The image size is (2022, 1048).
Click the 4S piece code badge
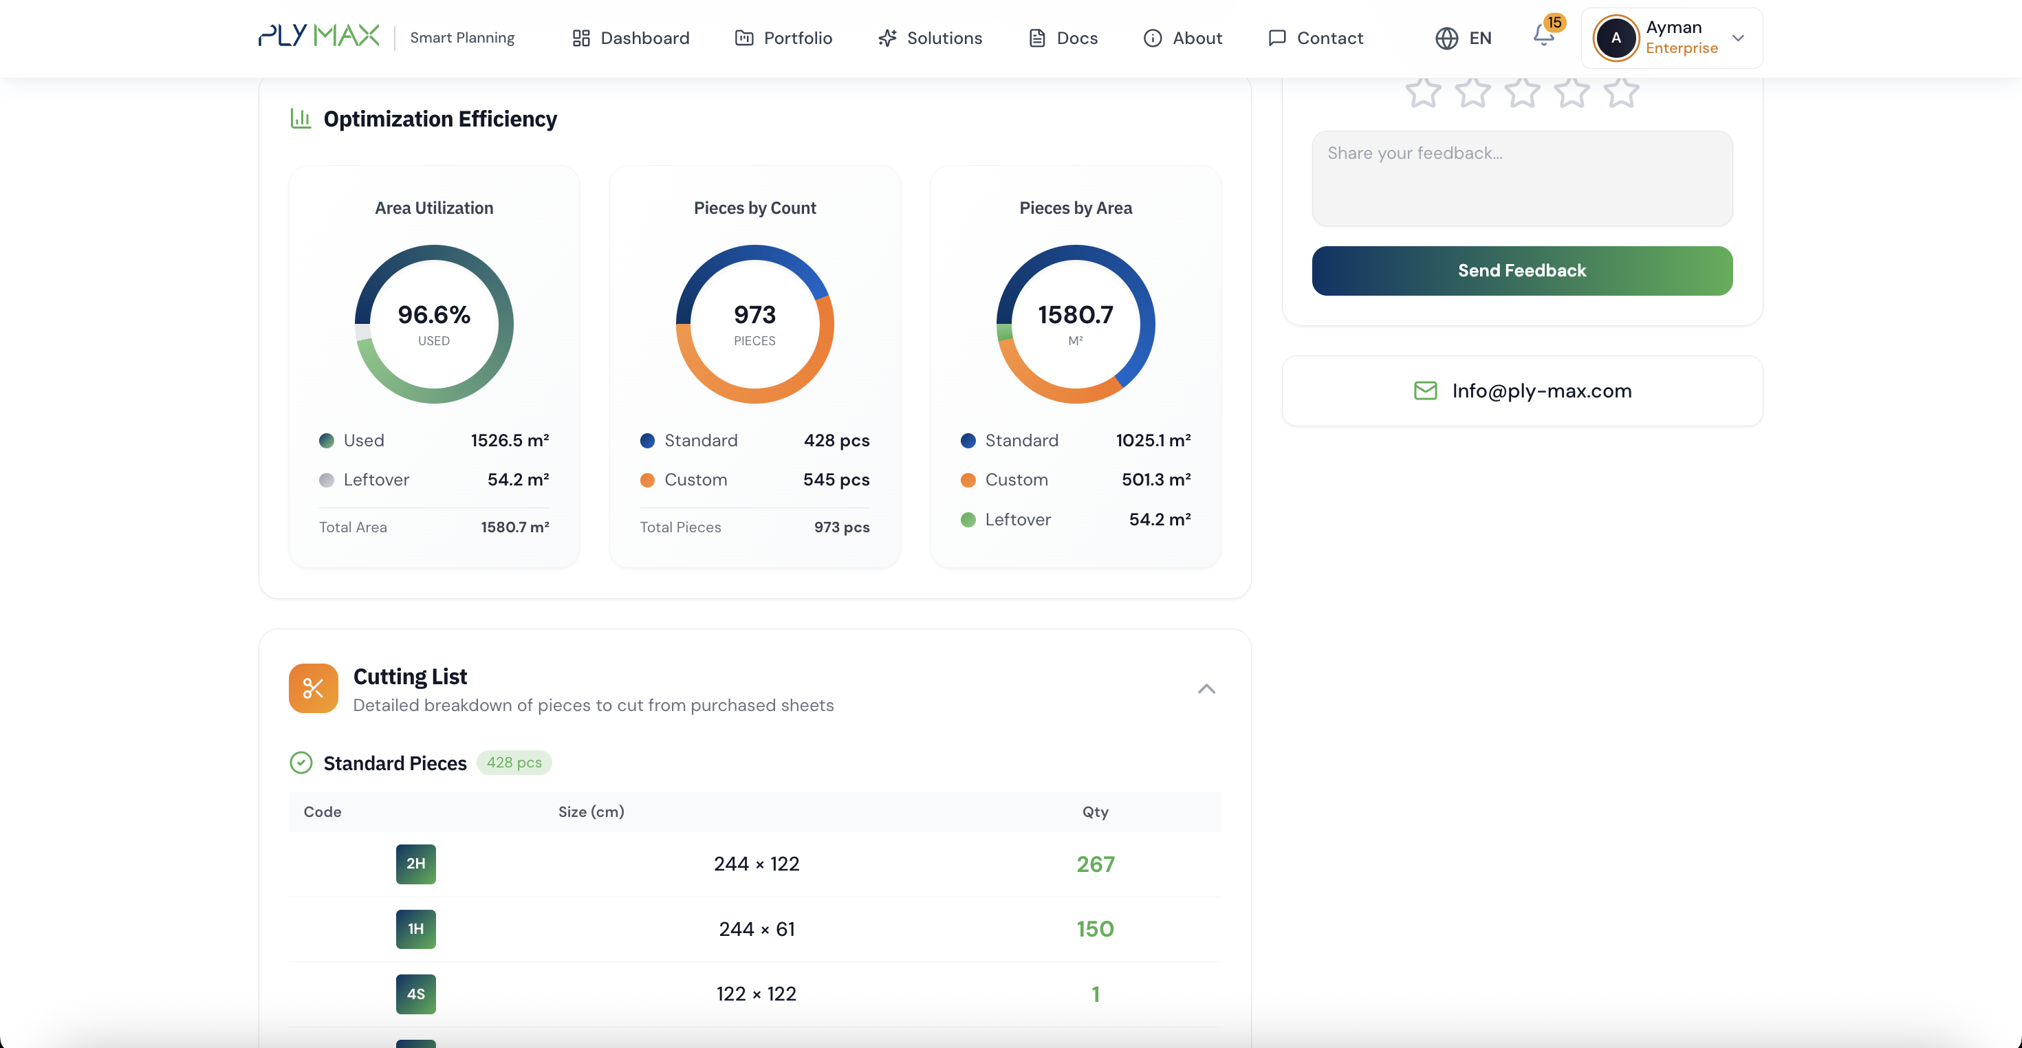(415, 994)
